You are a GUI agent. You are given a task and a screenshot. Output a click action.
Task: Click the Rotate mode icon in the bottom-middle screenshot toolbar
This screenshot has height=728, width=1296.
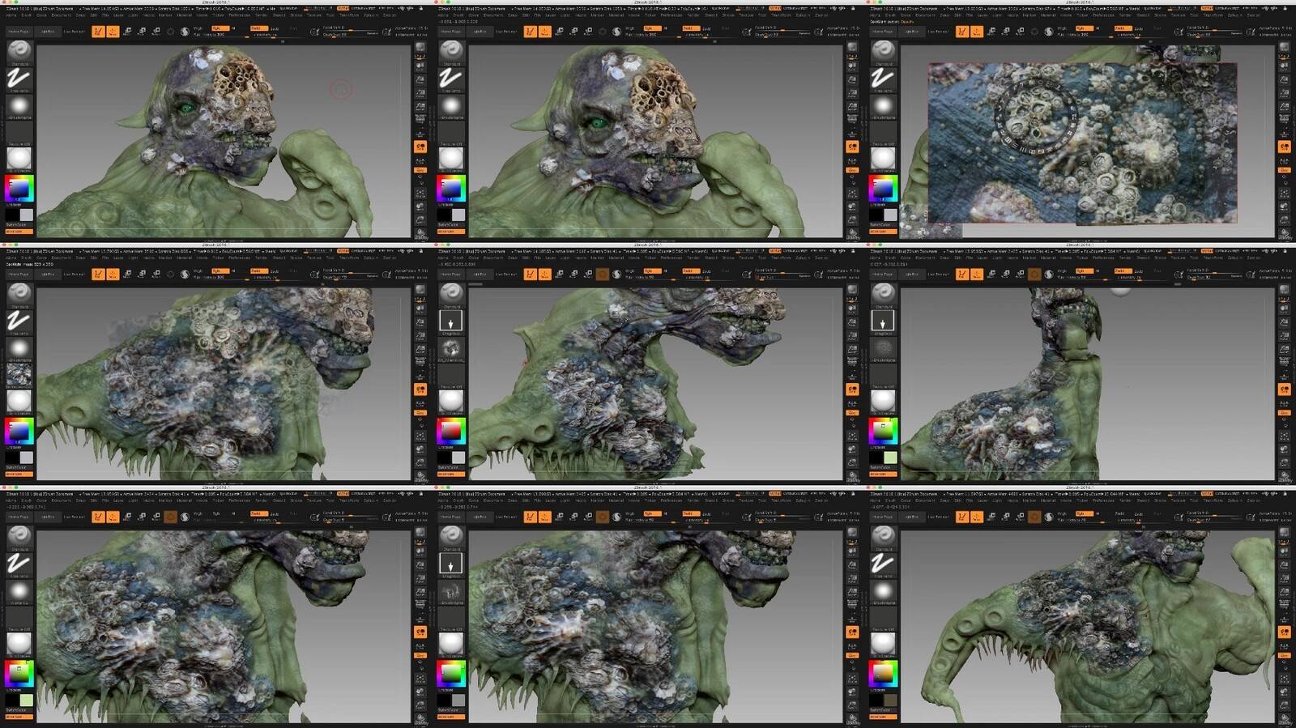click(x=587, y=517)
